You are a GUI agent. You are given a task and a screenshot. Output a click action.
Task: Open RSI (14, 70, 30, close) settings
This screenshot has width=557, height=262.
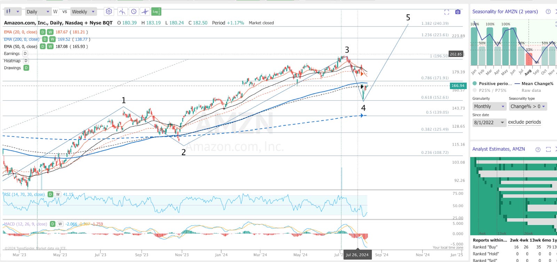click(24, 194)
